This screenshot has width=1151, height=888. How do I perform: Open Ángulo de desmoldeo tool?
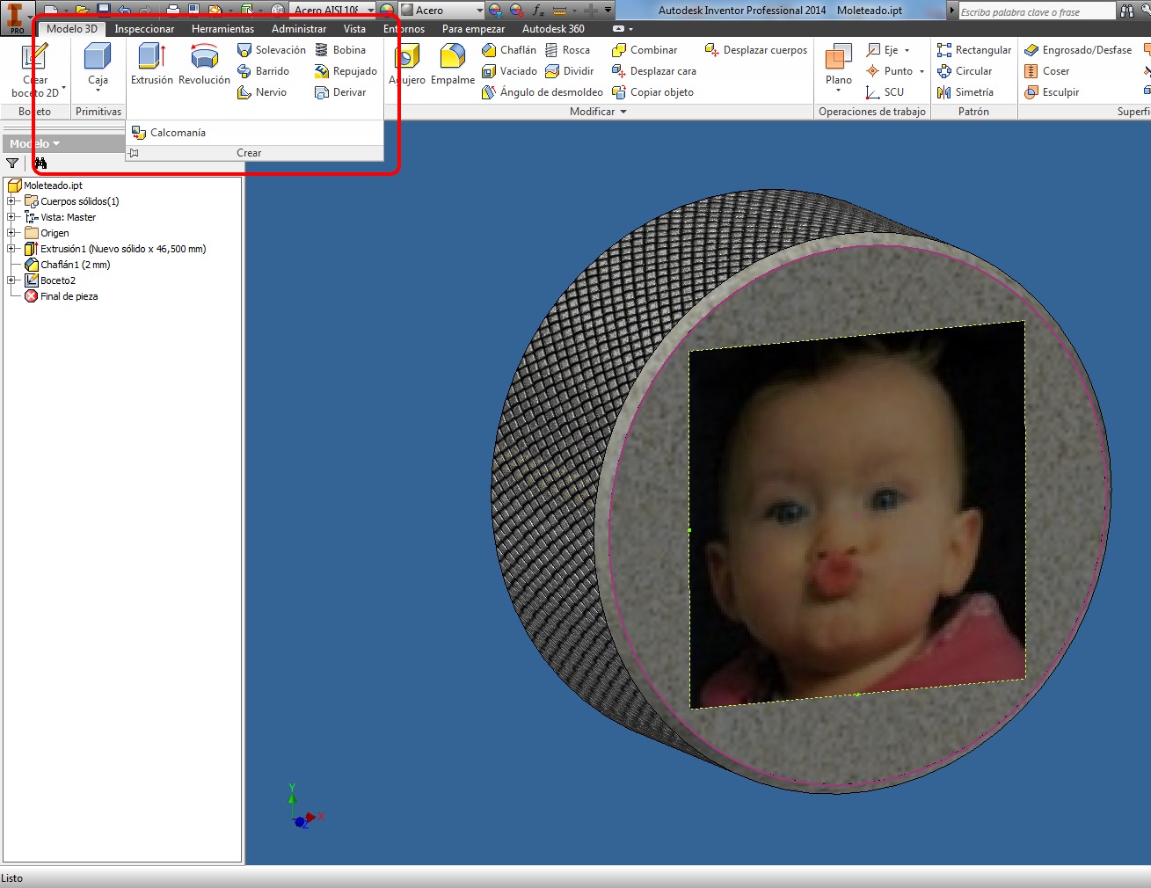(543, 92)
